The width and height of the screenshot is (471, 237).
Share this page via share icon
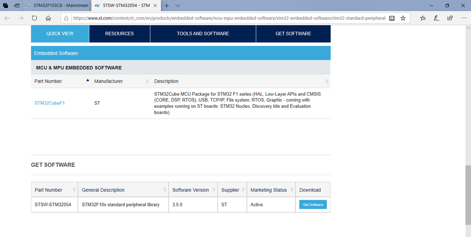click(x=450, y=18)
